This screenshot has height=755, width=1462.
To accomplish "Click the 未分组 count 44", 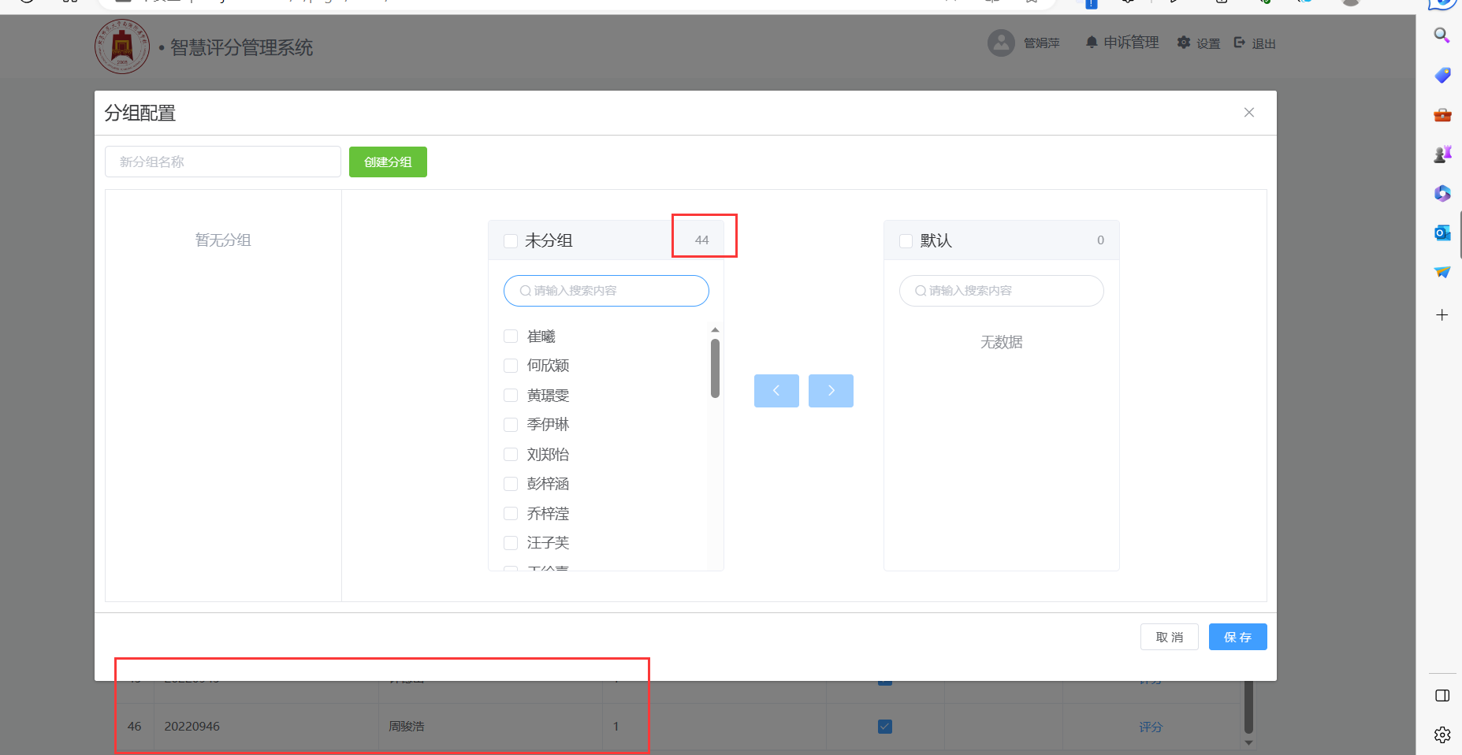I will point(701,240).
